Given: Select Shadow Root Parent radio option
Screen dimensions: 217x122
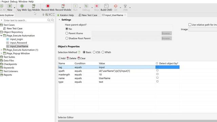Looking at the screenshot, I should [67, 38].
